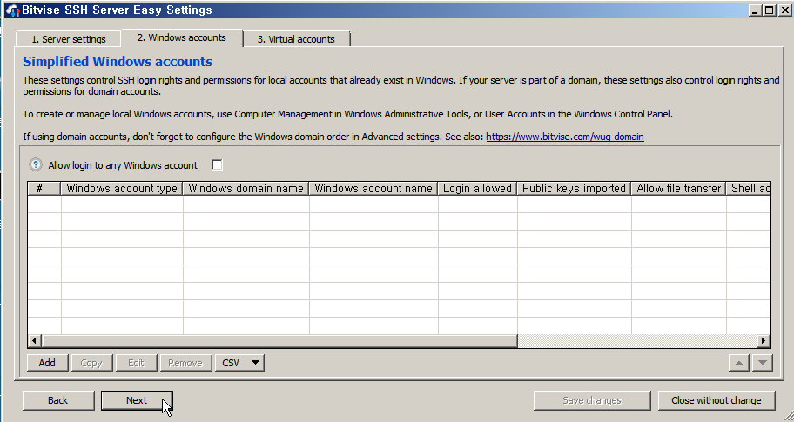794x422 pixels.
Task: Click the horizontal scrollbar right arrow
Action: click(x=764, y=340)
